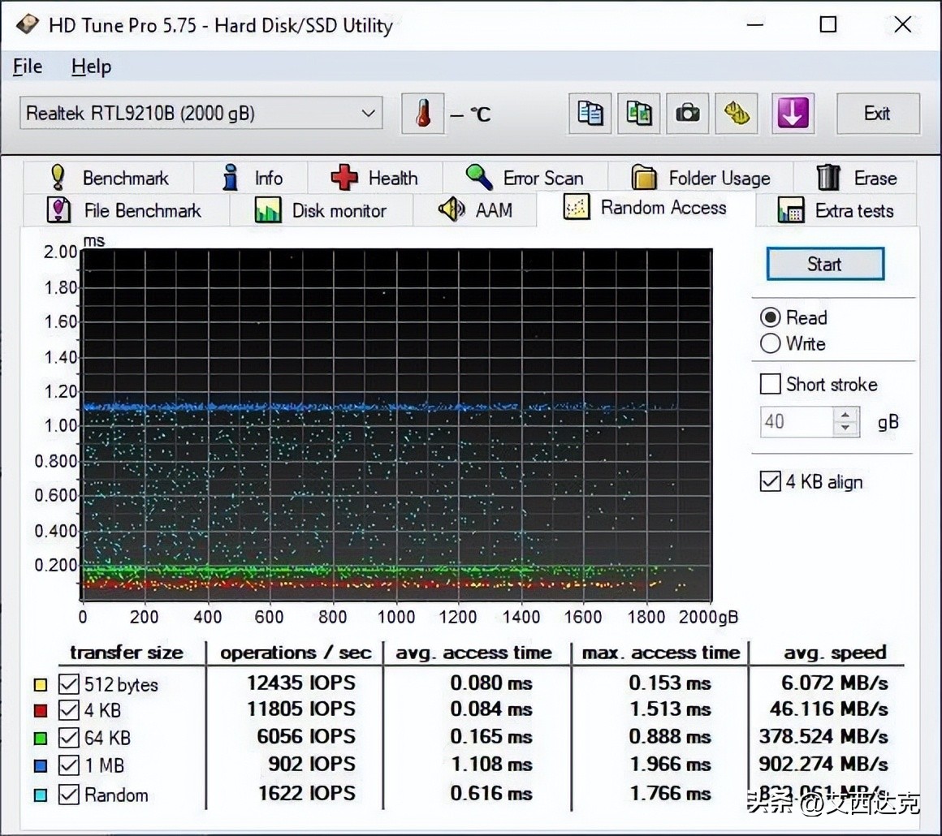This screenshot has width=942, height=836.
Task: Open the File menu
Action: 27,67
